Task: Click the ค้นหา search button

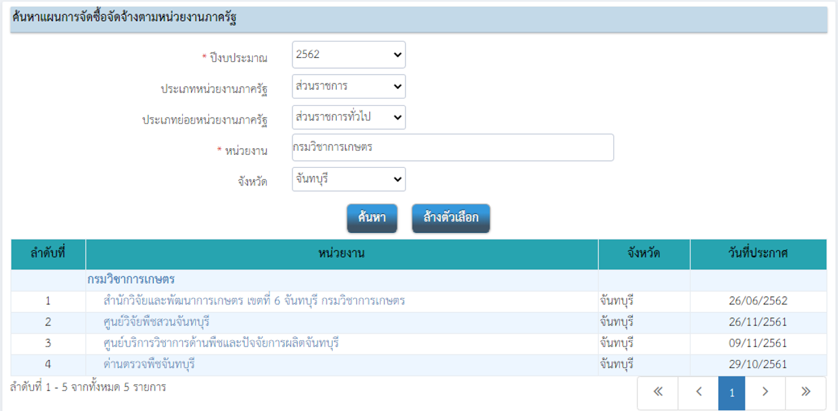Action: [372, 218]
